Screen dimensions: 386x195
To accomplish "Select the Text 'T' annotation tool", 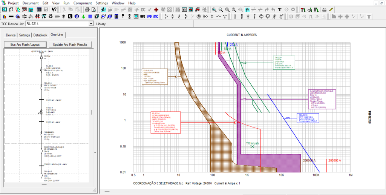I will pyautogui.click(x=279, y=9).
